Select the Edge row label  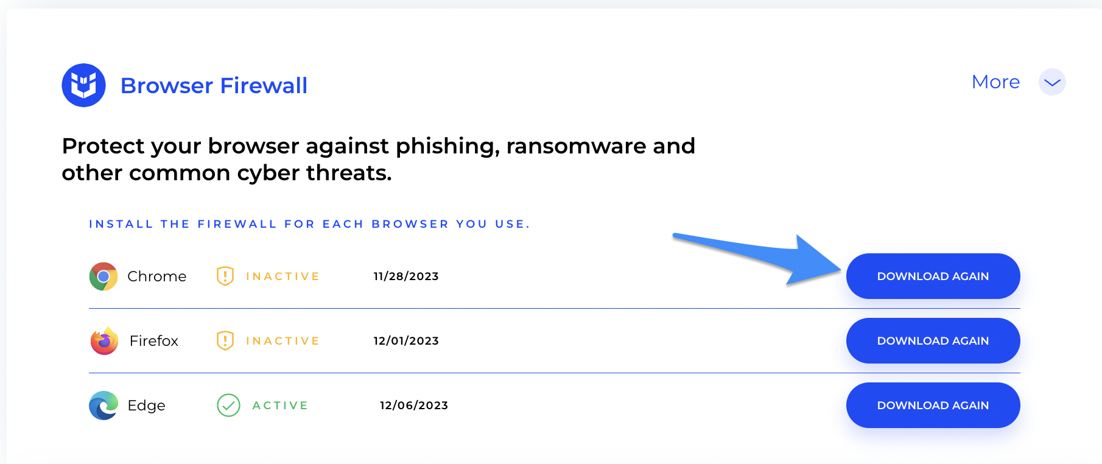(146, 406)
